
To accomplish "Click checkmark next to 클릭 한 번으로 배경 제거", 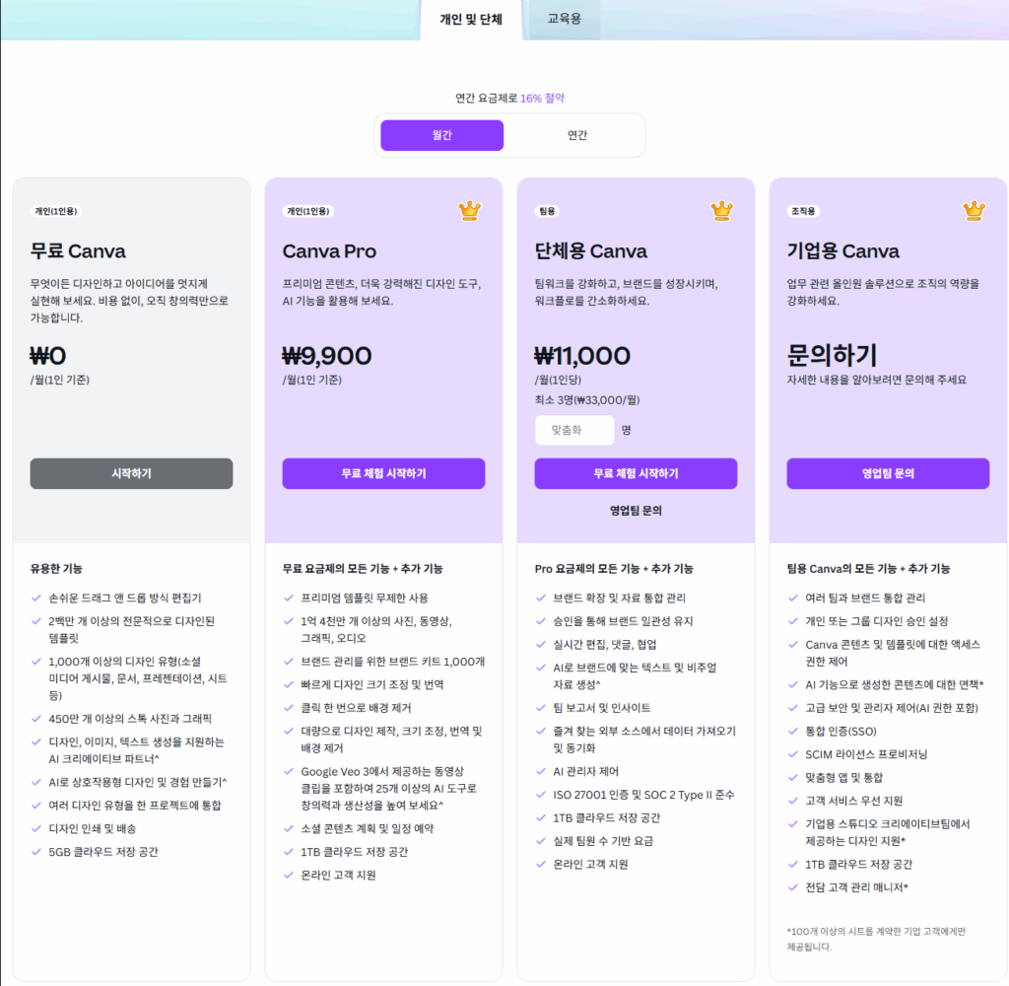I will pyautogui.click(x=289, y=708).
